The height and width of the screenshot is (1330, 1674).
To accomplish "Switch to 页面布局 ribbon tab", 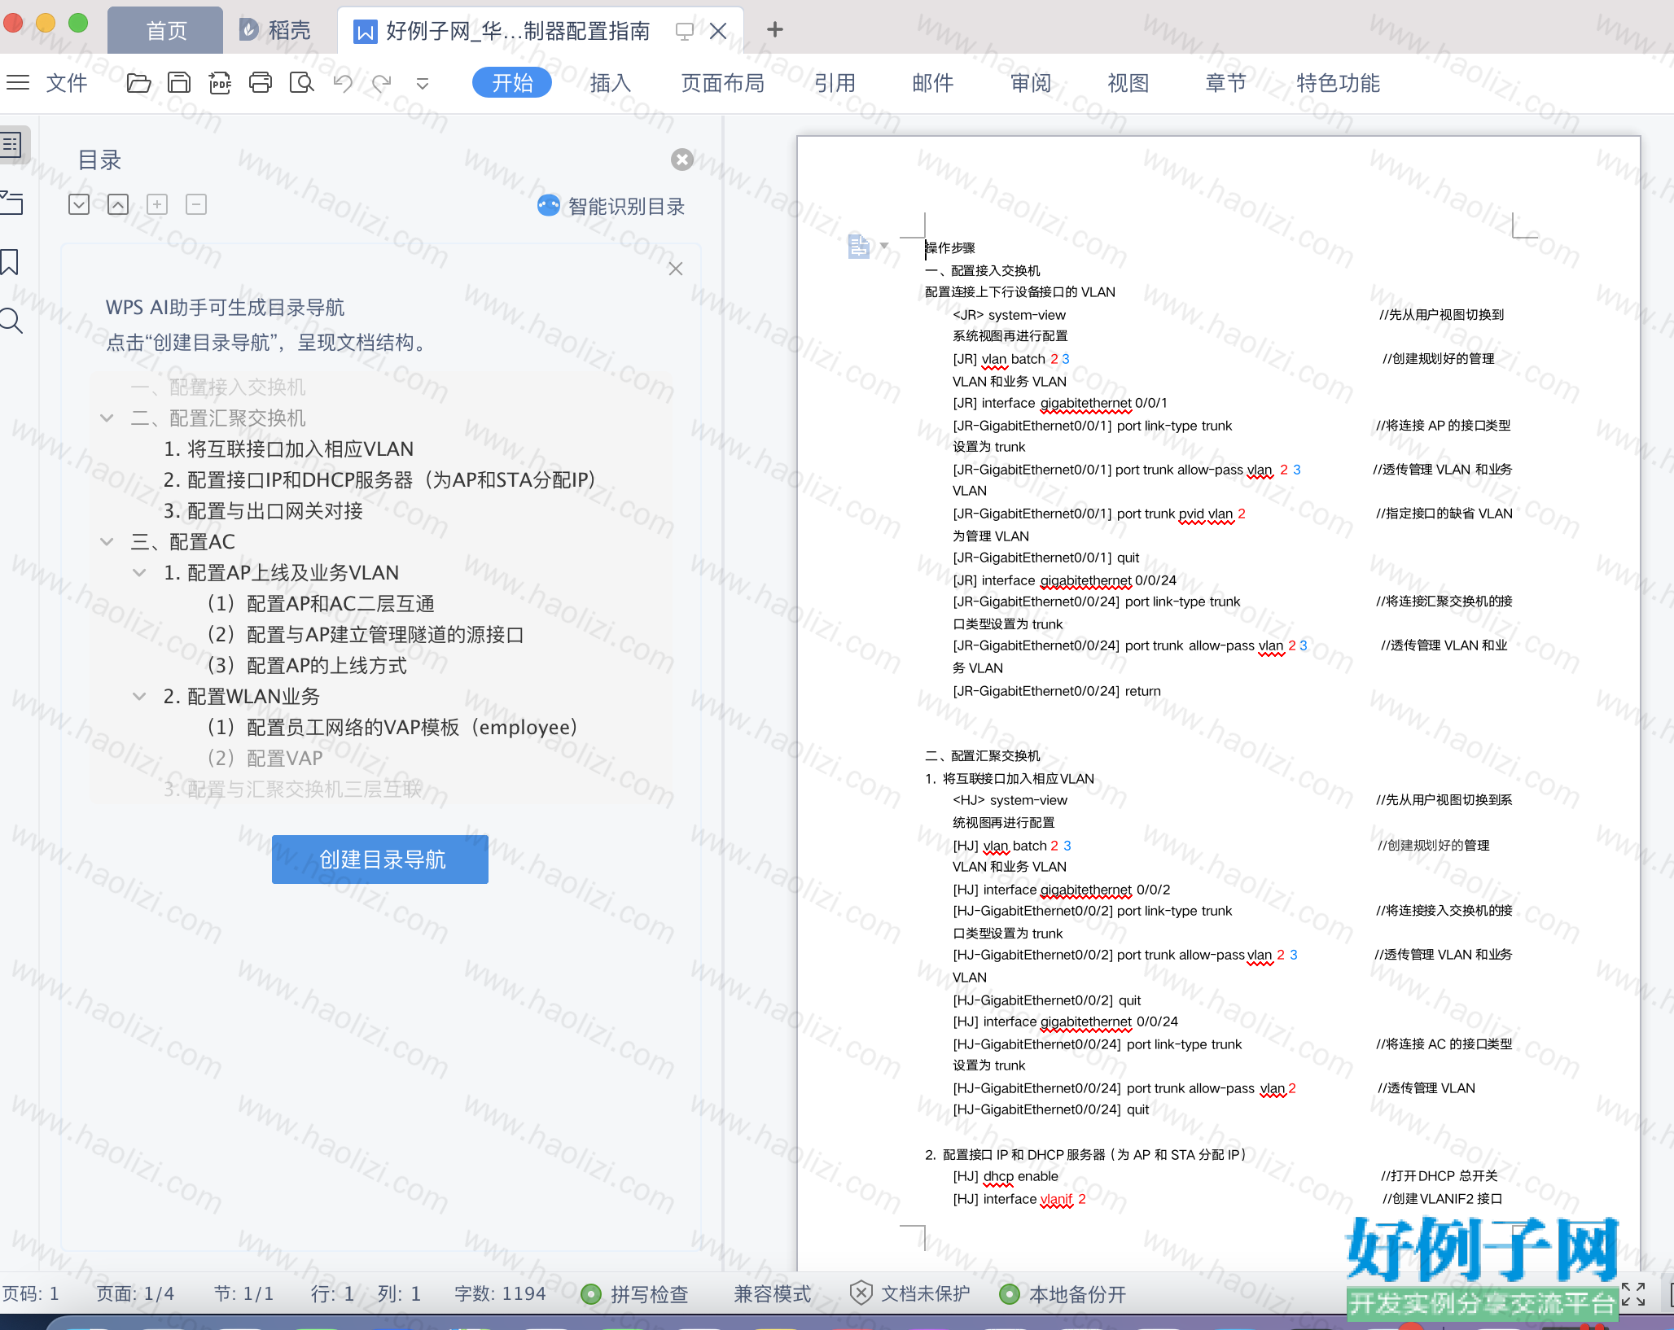I will click(723, 83).
